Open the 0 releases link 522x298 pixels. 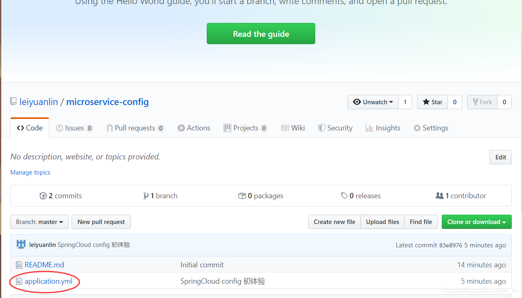[x=361, y=196]
